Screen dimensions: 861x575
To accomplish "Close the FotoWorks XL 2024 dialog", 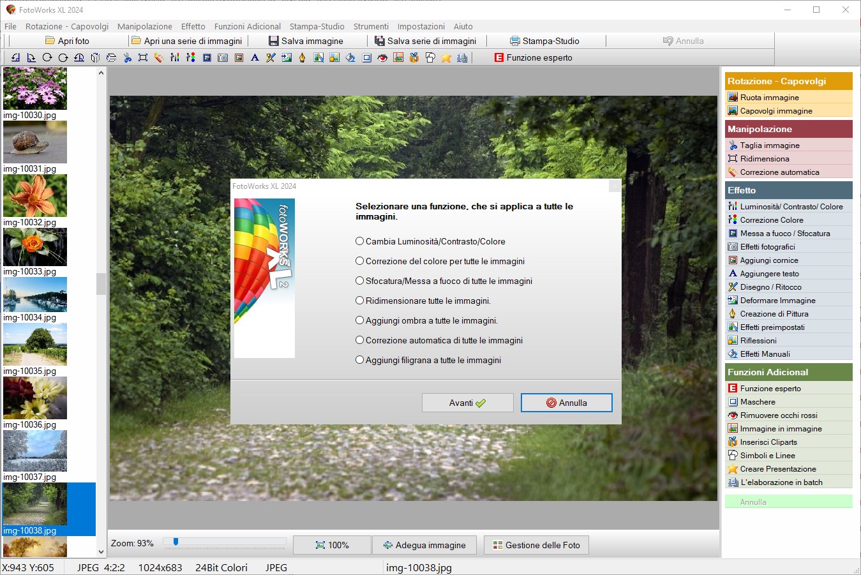I will 614,186.
